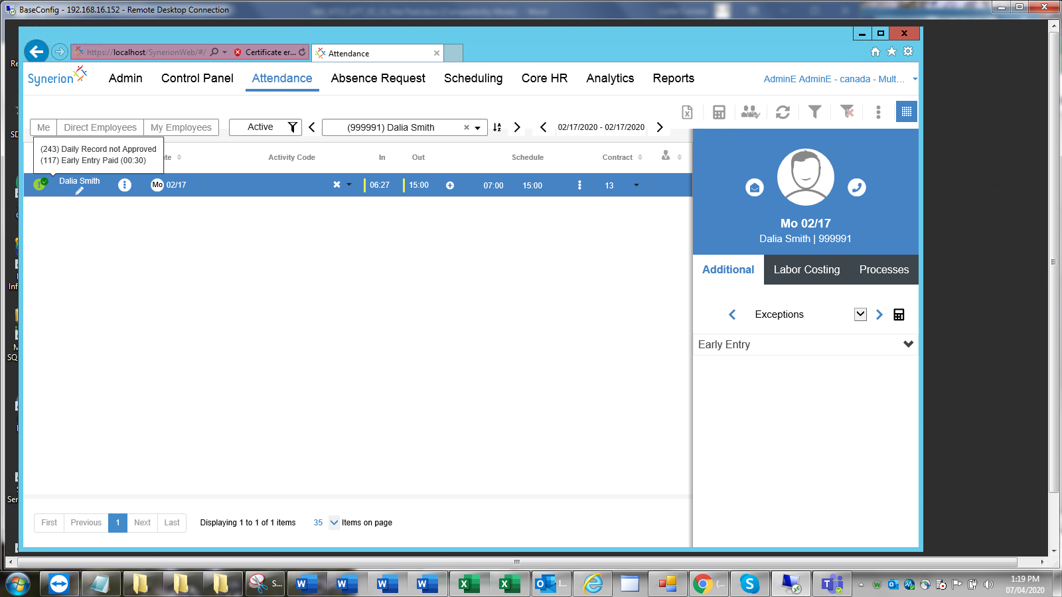The image size is (1062, 597).
Task: Open schedule options dots in row
Action: coord(579,185)
